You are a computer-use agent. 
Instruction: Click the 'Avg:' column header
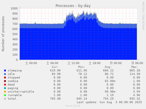click(x=108, y=67)
